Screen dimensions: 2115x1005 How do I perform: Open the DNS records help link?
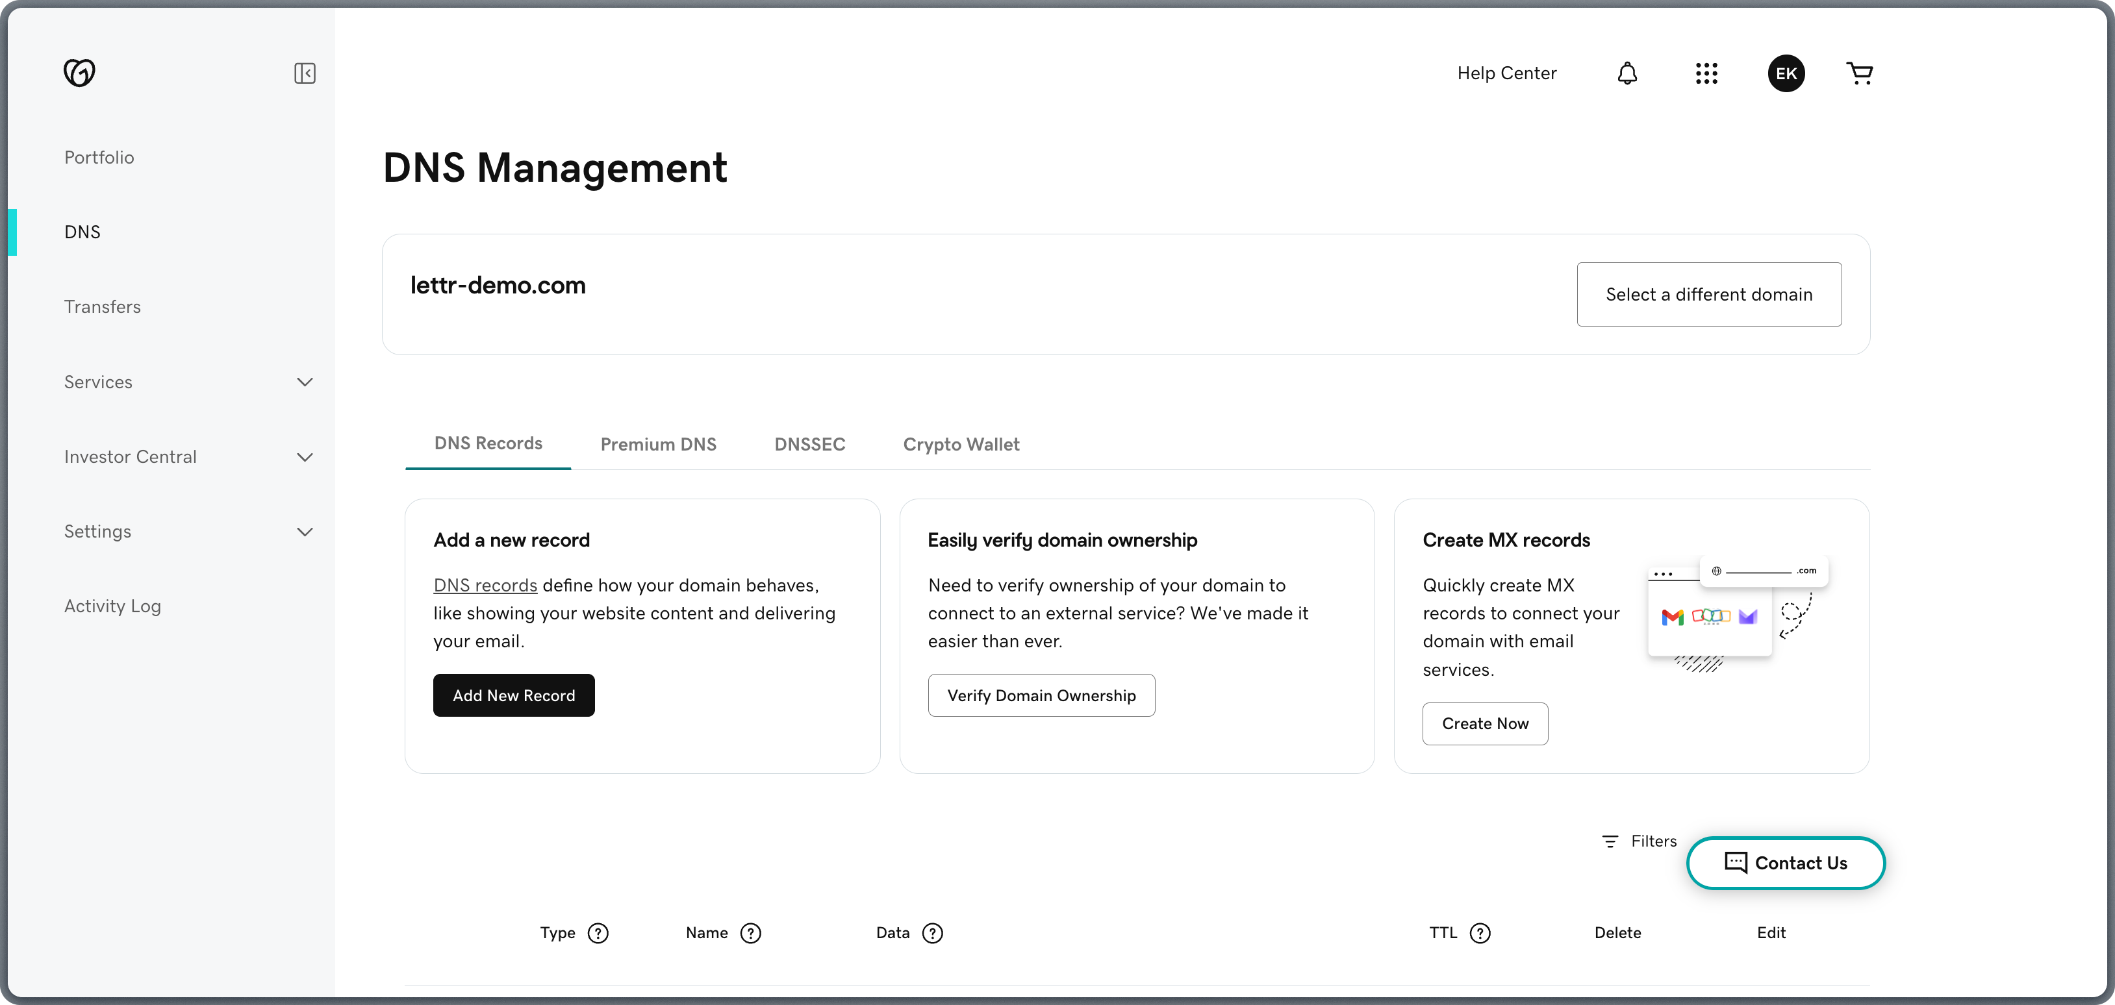click(x=485, y=585)
